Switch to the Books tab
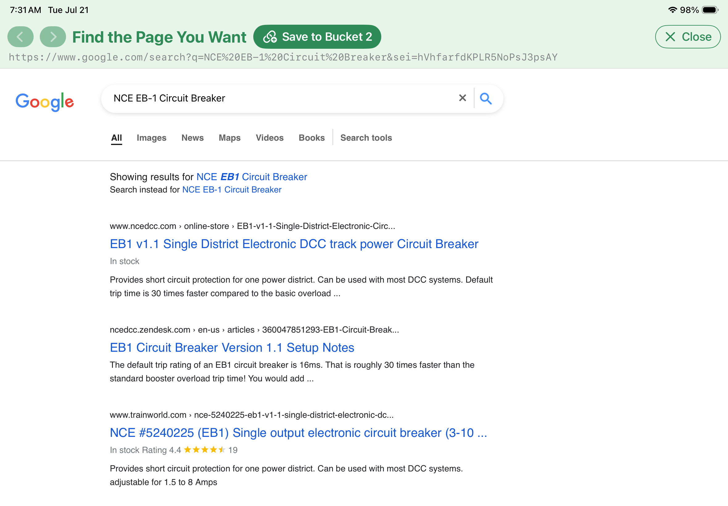This screenshot has width=728, height=506. 312,138
